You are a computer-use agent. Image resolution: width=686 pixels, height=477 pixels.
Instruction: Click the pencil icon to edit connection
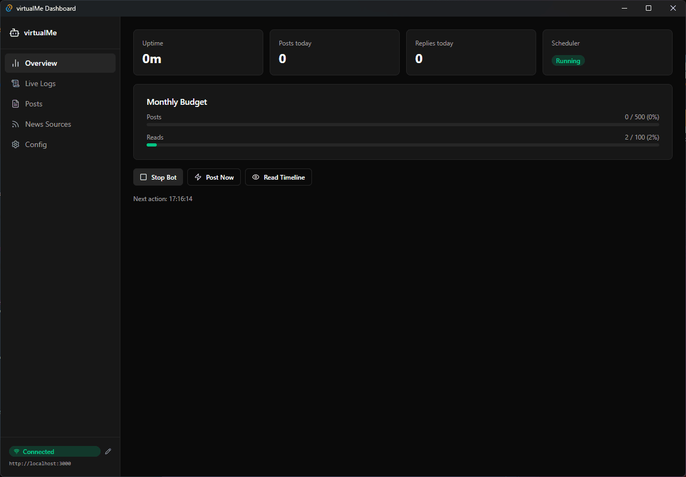coord(108,451)
